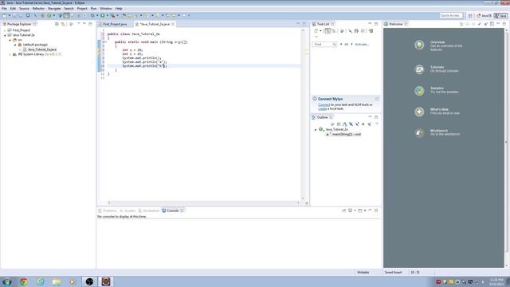Viewport: 510px width, 287px height.
Task: Select the Java perspective button
Action: (x=501, y=16)
